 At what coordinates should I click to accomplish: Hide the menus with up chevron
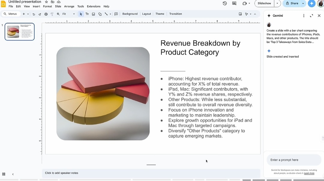[255, 14]
